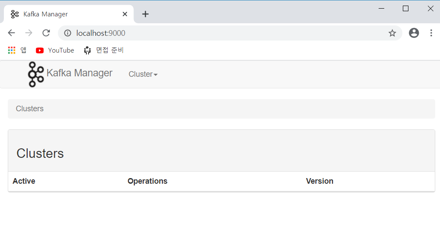Go back to the previous page

click(12, 33)
